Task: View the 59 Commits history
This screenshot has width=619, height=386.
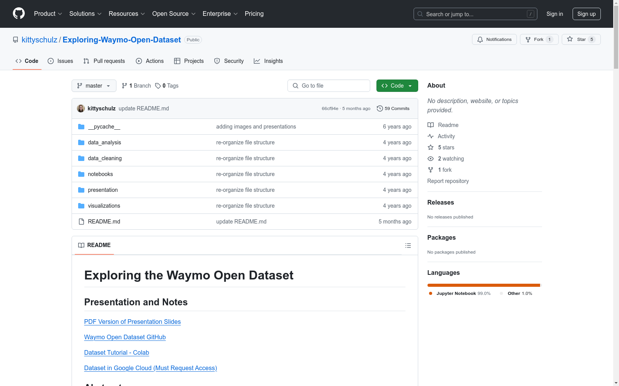Action: pos(393,108)
